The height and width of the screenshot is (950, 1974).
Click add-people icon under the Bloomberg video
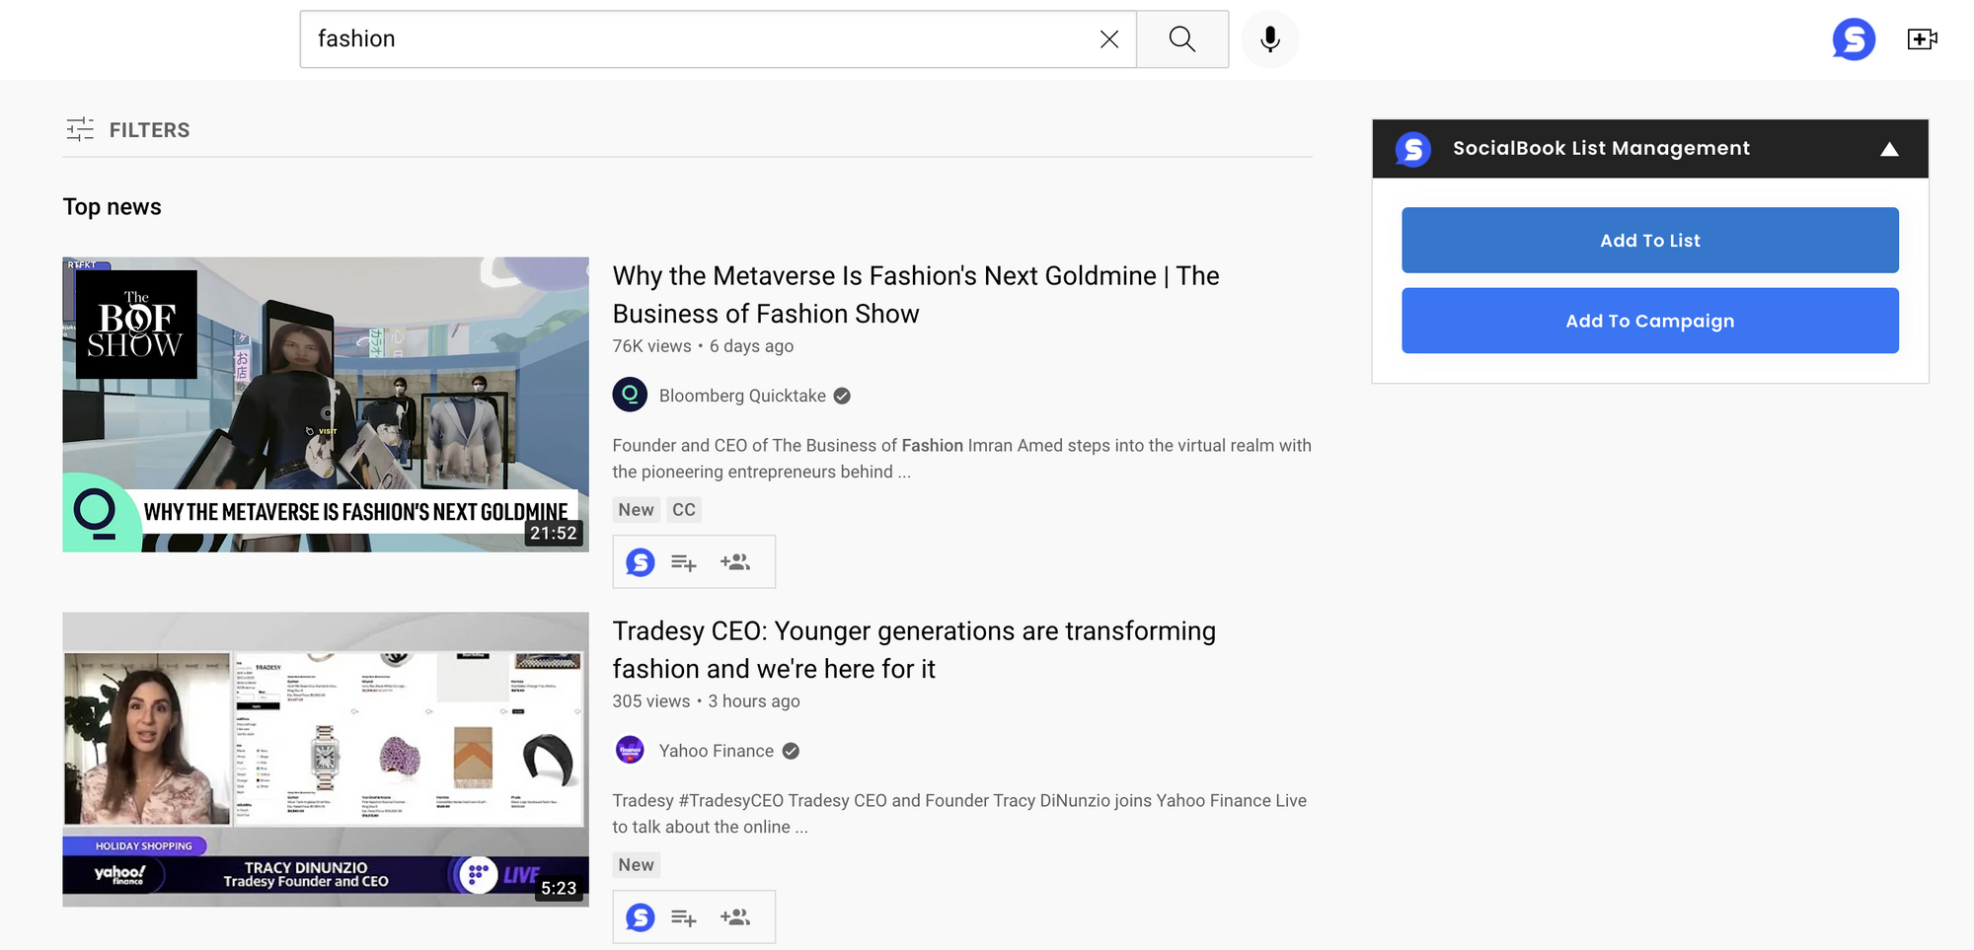(735, 562)
